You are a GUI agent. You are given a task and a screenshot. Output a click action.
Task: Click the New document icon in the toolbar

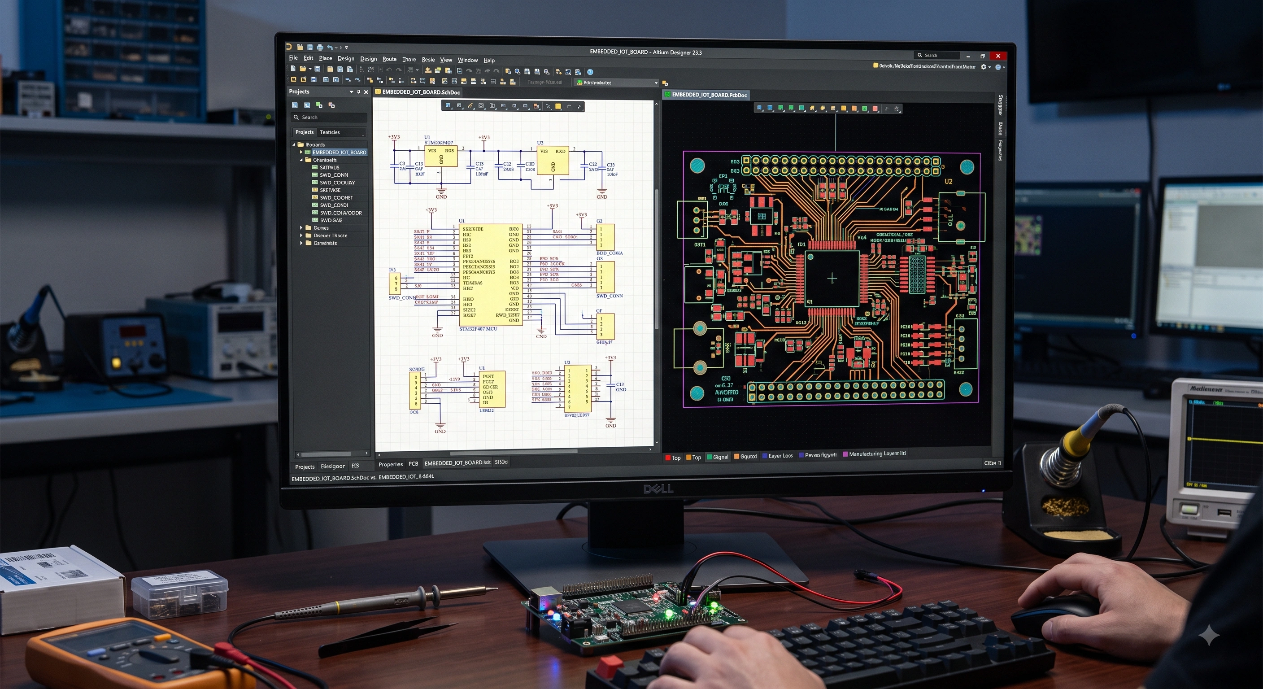293,69
